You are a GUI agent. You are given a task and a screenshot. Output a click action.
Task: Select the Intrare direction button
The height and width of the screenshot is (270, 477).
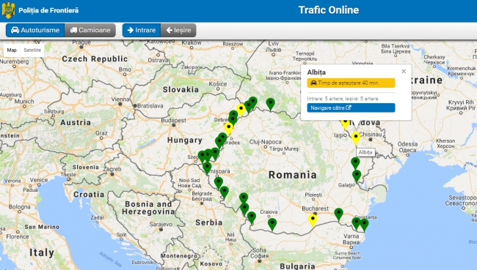[x=142, y=30]
